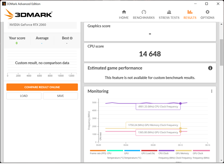
Task: Open the Home tab
Action: coord(124,15)
